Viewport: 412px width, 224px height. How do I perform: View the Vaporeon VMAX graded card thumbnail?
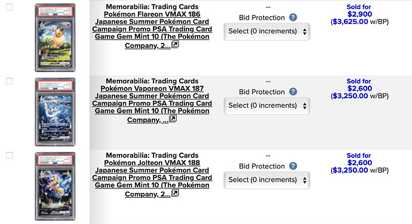(55, 112)
